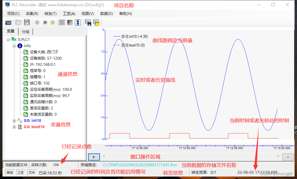Click the blue info circle icon
Screen dimensions: 297x179
point(20,46)
